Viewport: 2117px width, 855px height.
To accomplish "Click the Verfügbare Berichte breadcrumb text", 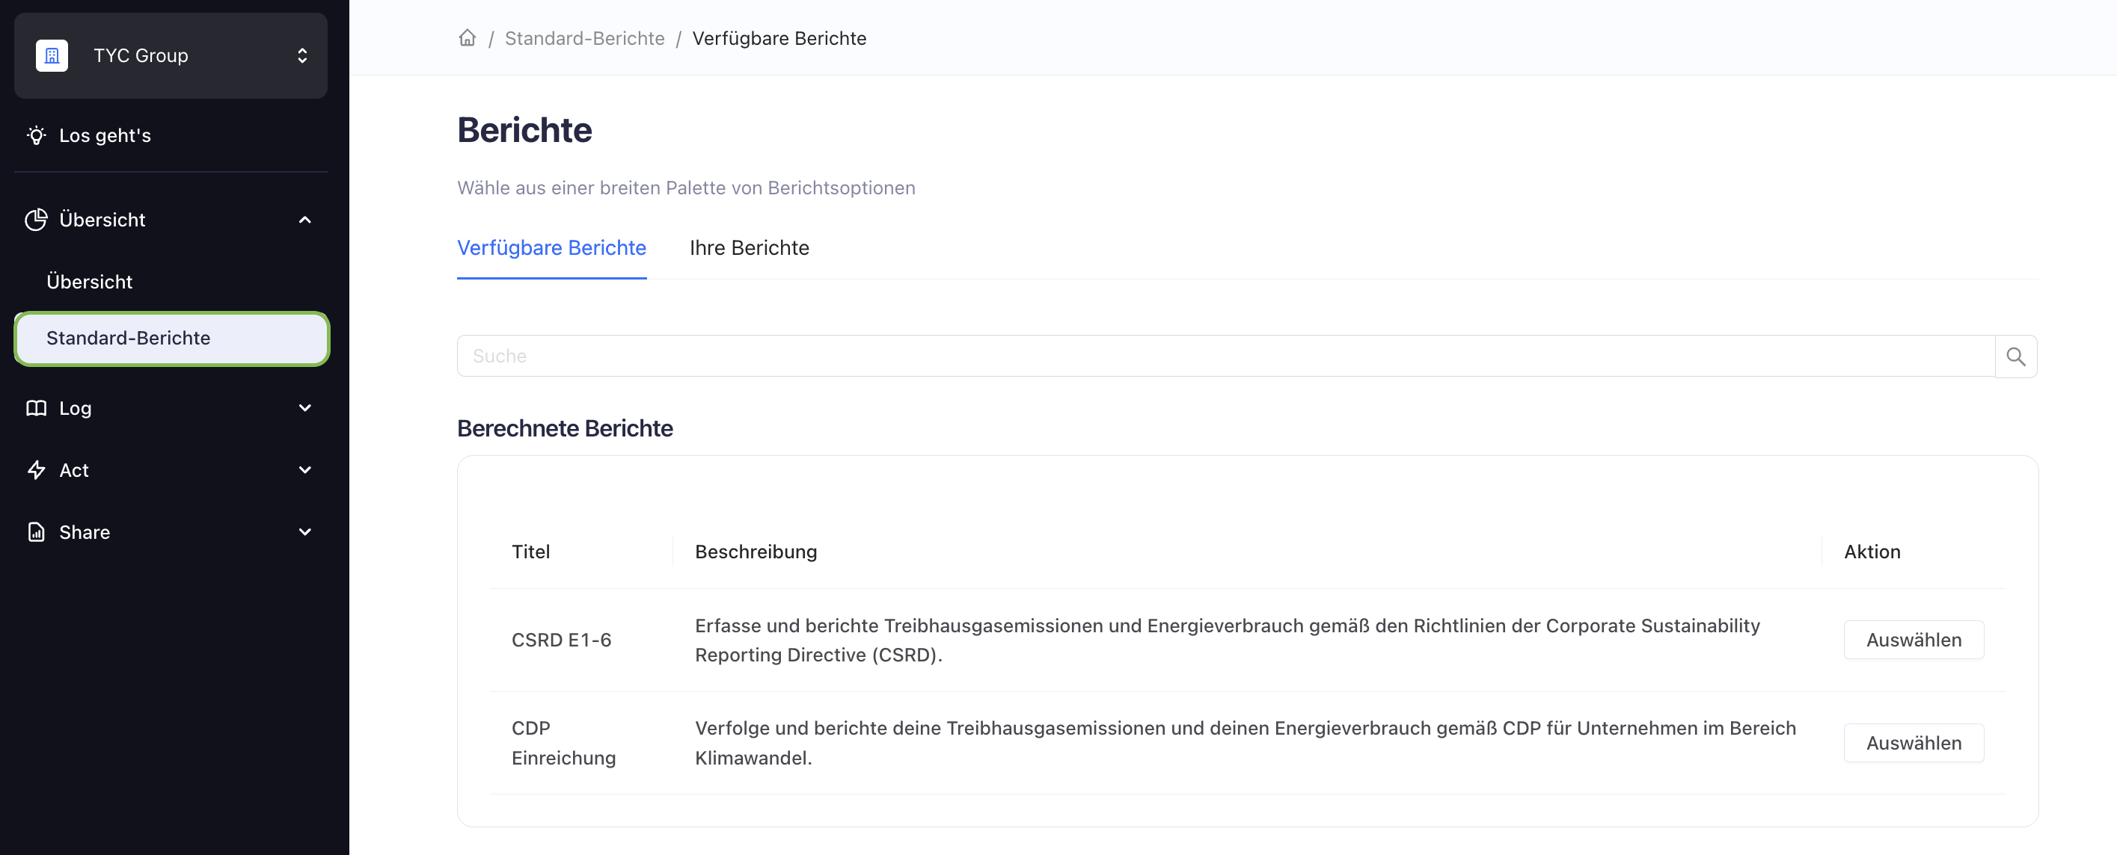I will [x=779, y=39].
